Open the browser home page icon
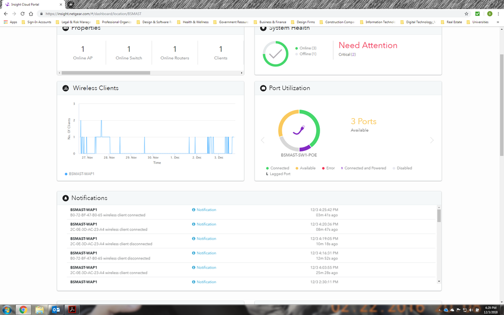The width and height of the screenshot is (504, 315). tap(31, 14)
